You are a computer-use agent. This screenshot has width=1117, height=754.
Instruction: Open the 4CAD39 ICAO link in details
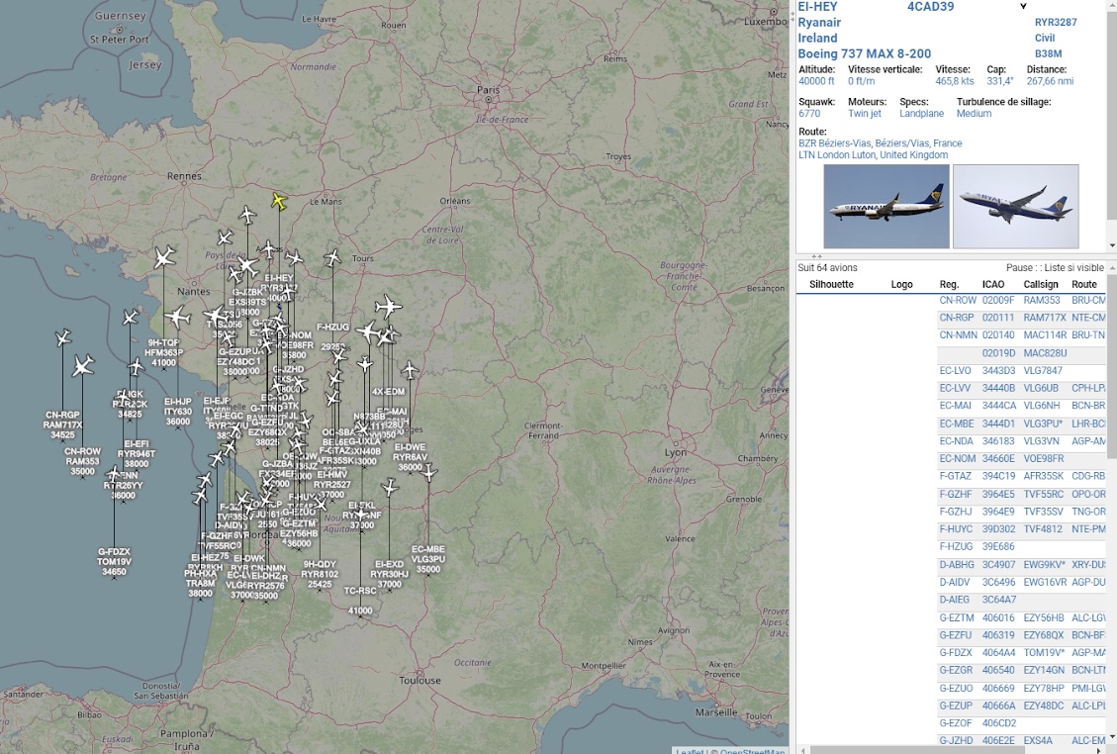click(x=930, y=6)
